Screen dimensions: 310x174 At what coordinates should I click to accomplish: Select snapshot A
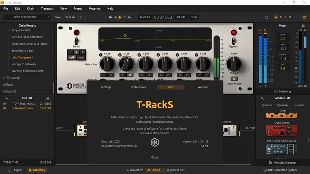coord(276,17)
